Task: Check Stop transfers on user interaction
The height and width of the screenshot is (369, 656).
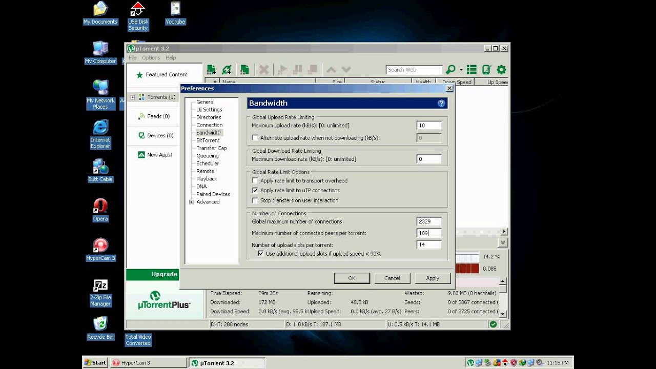Action: pyautogui.click(x=255, y=200)
